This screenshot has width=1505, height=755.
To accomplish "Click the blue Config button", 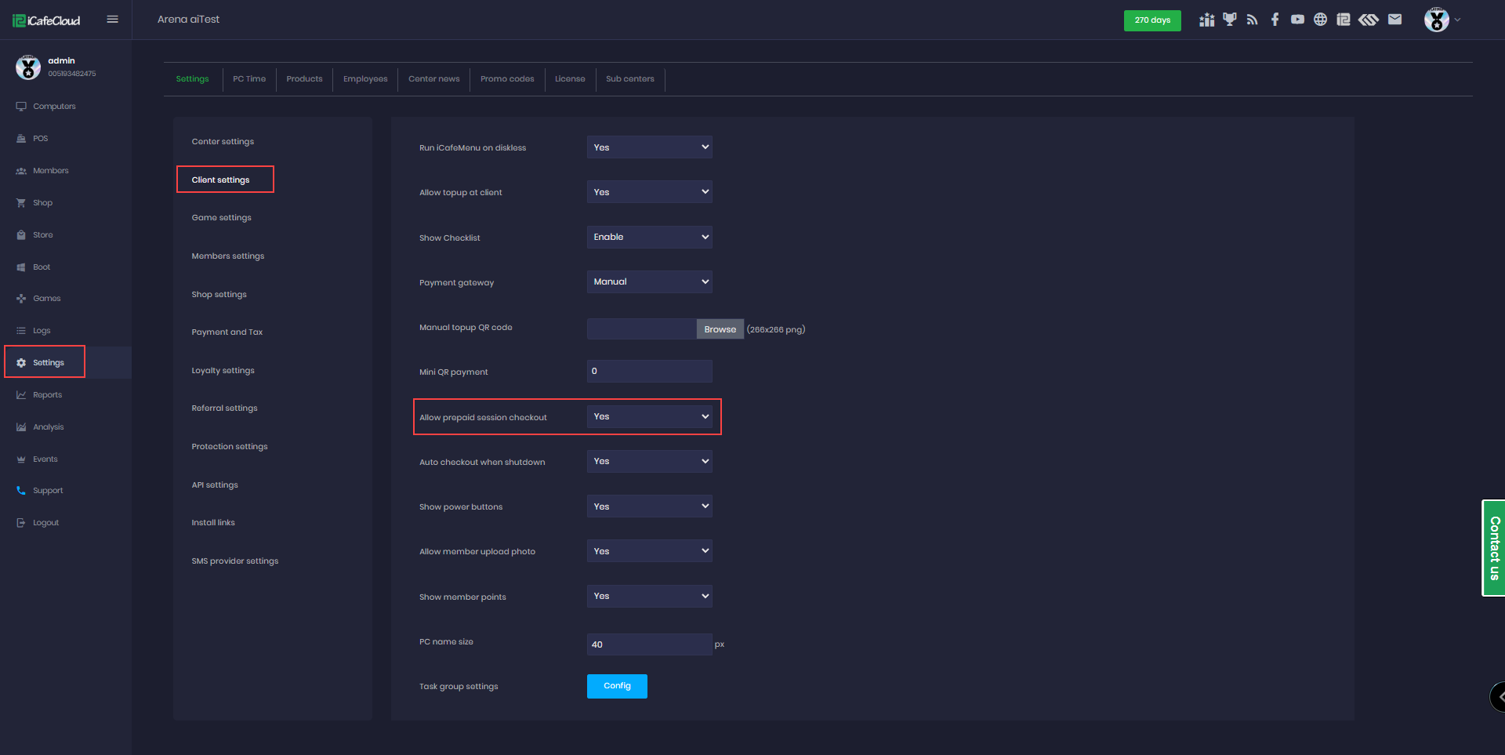I will tap(617, 686).
